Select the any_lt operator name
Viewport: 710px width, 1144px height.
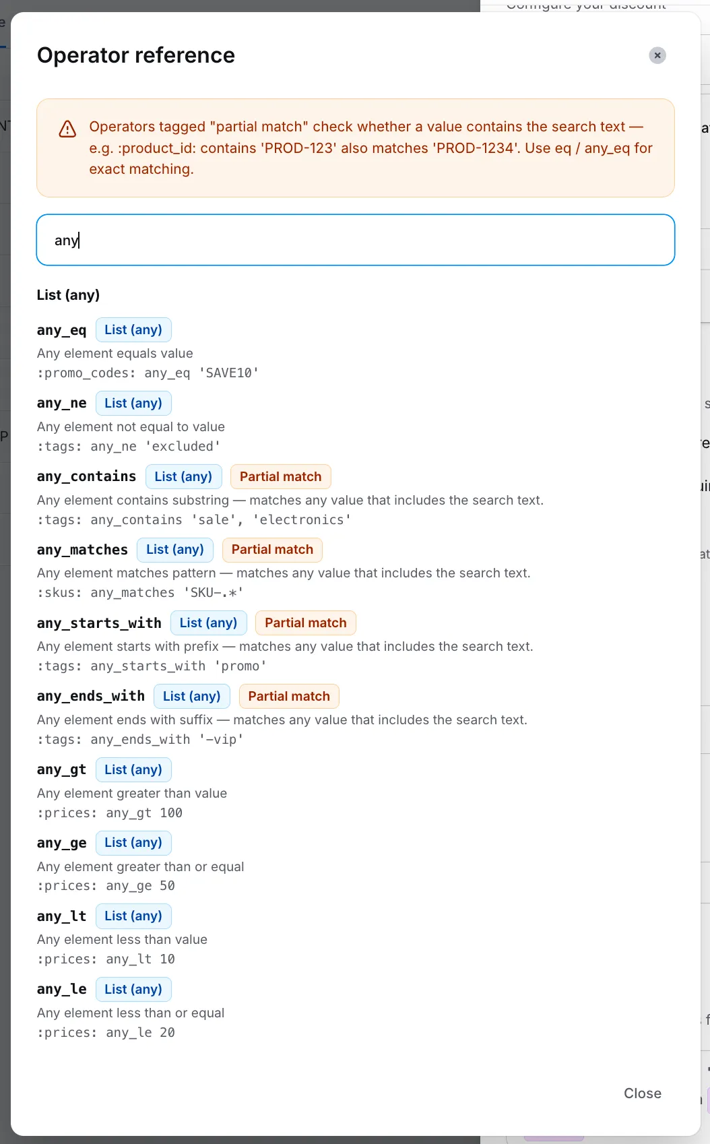tap(62, 916)
